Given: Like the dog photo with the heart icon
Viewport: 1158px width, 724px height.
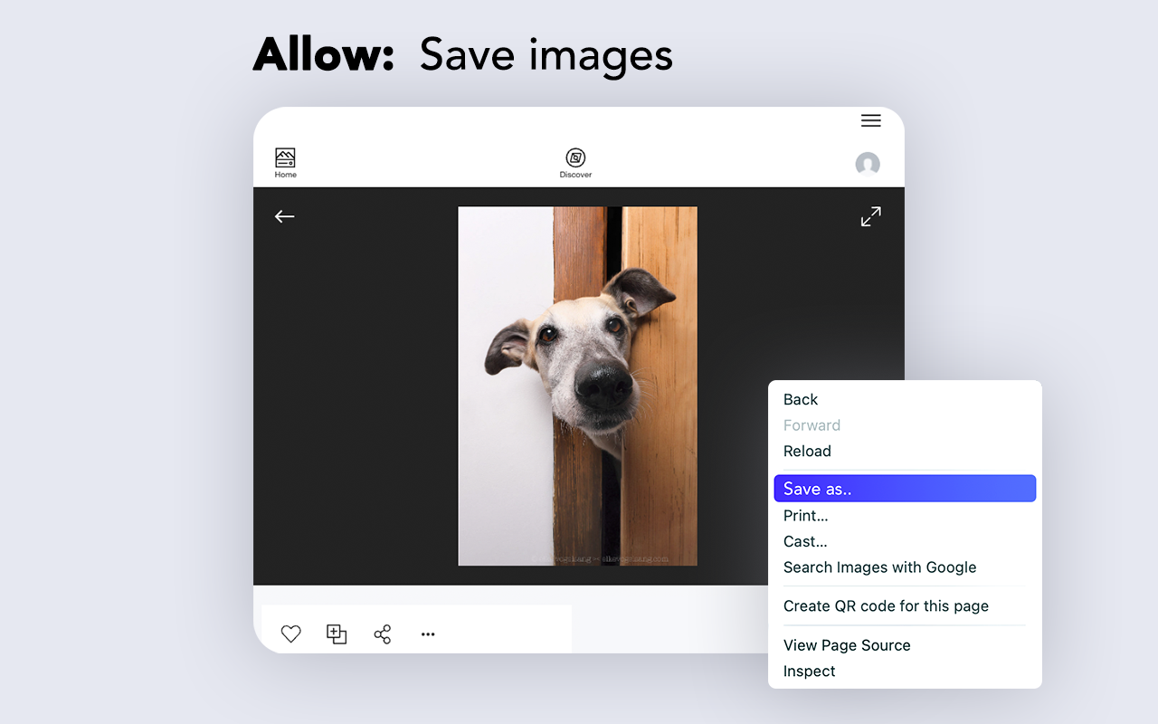Looking at the screenshot, I should (290, 633).
